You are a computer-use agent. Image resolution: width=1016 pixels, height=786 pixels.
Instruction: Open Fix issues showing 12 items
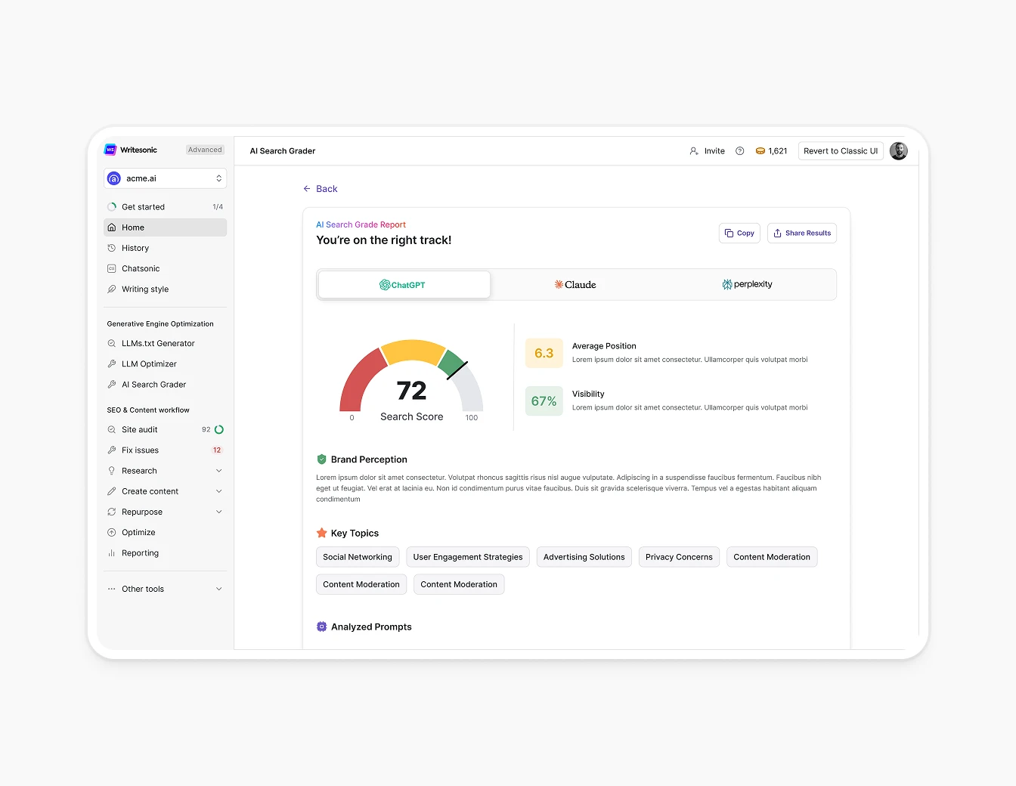(140, 450)
